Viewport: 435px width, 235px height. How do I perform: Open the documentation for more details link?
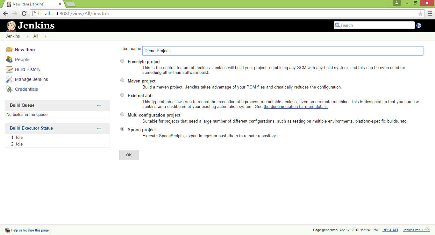tap(296, 107)
